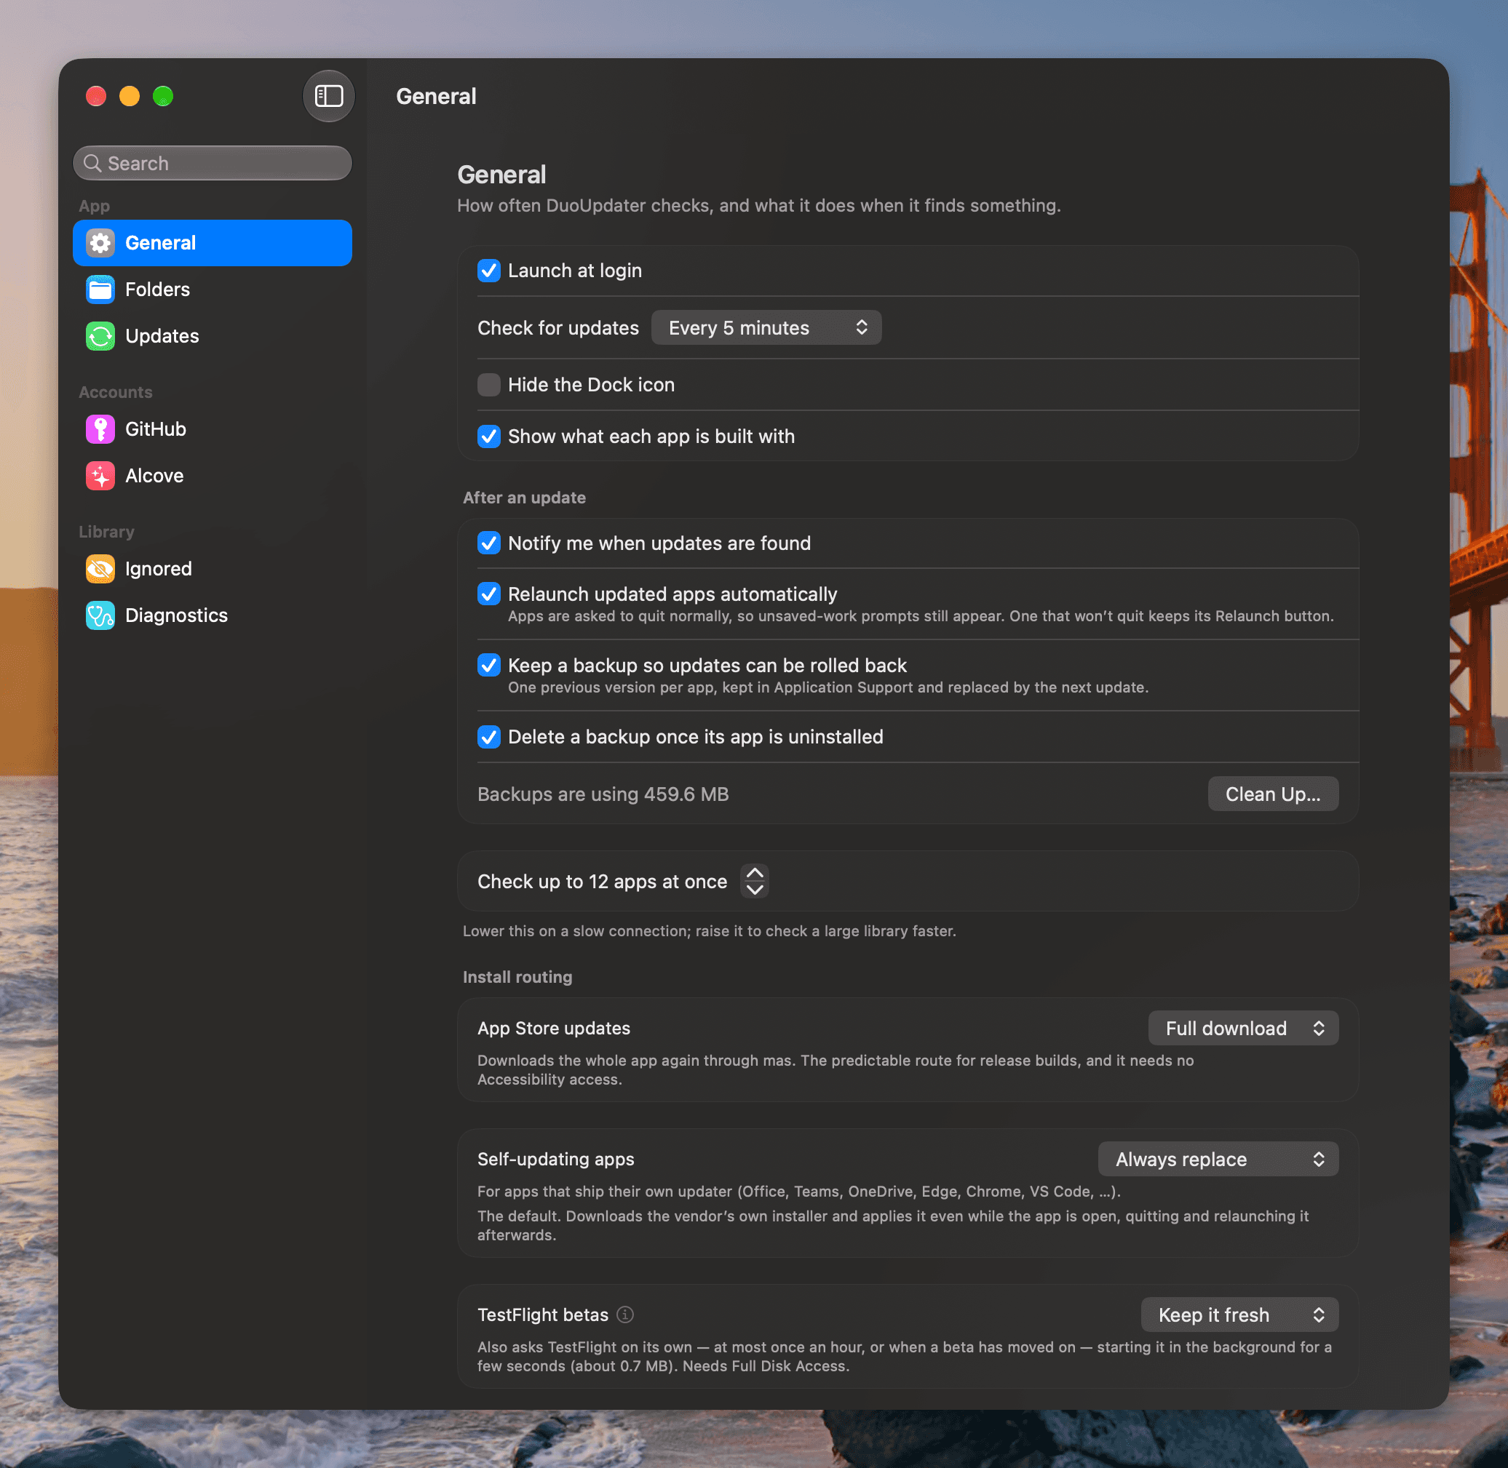The image size is (1508, 1468).
Task: Click the stethoscope Diagnostics icon
Action: pyautogui.click(x=100, y=615)
